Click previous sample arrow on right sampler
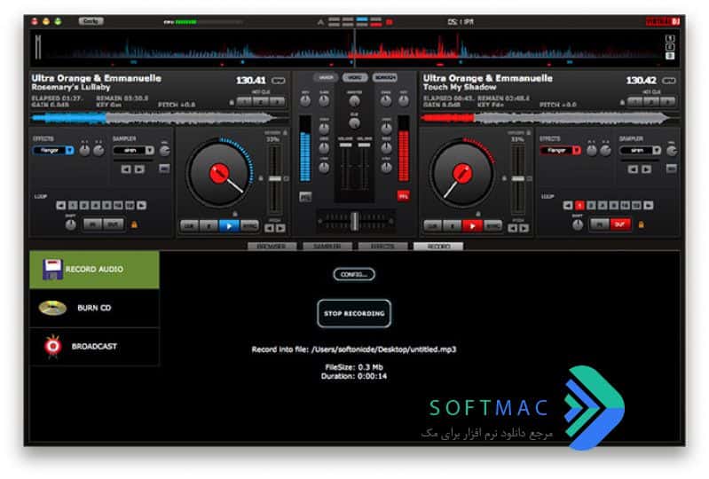This screenshot has width=709, height=479. point(633,169)
